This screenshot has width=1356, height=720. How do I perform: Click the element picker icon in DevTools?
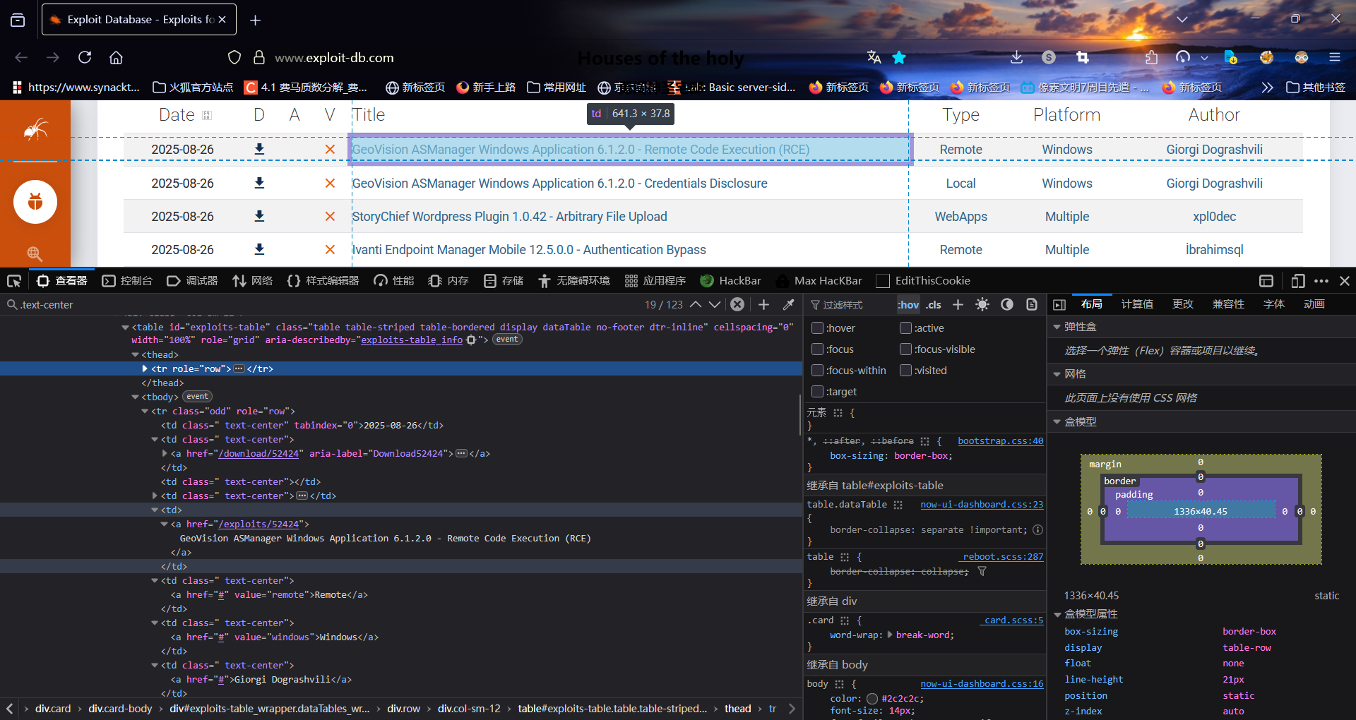pyautogui.click(x=14, y=281)
